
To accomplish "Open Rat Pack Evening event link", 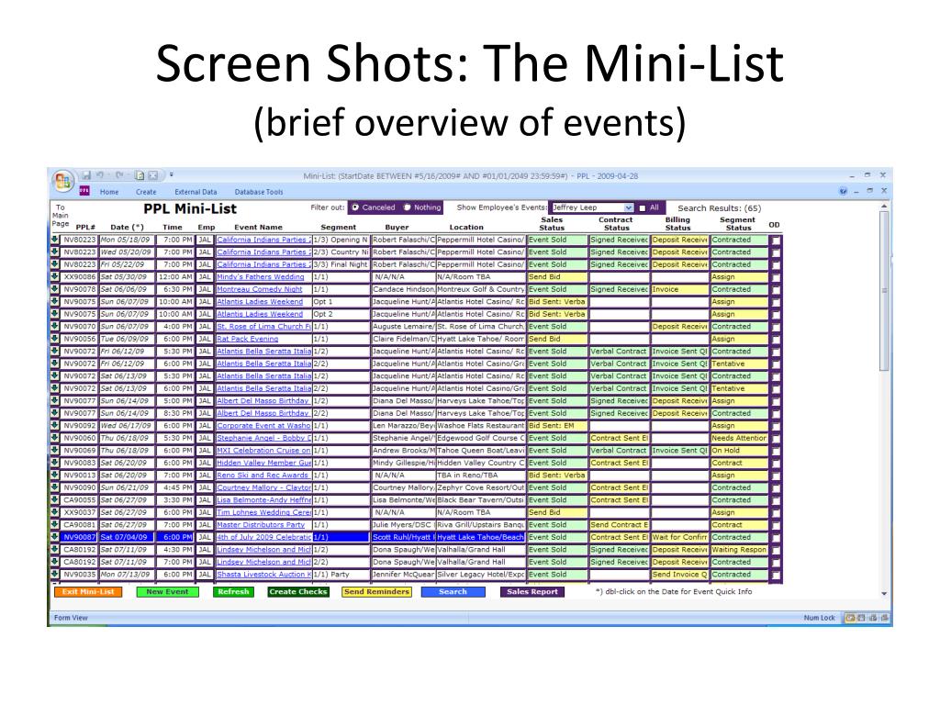I will [x=248, y=339].
